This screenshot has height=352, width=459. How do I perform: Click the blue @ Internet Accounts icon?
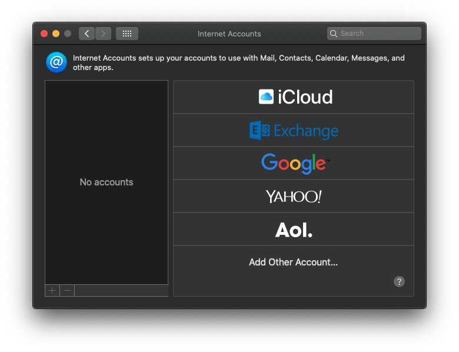[56, 62]
